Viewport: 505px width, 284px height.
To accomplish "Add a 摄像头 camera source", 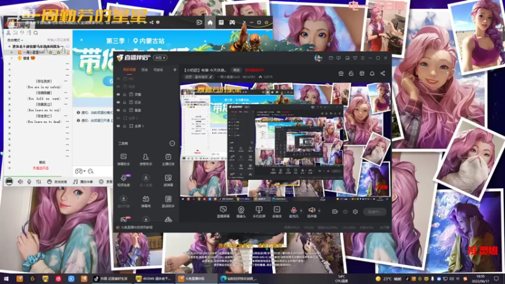I will pos(241,212).
